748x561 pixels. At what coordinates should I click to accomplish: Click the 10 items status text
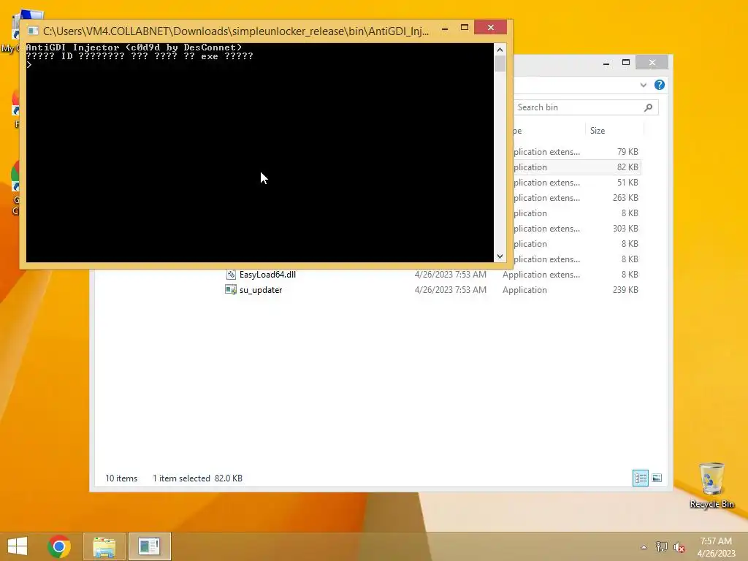121,478
